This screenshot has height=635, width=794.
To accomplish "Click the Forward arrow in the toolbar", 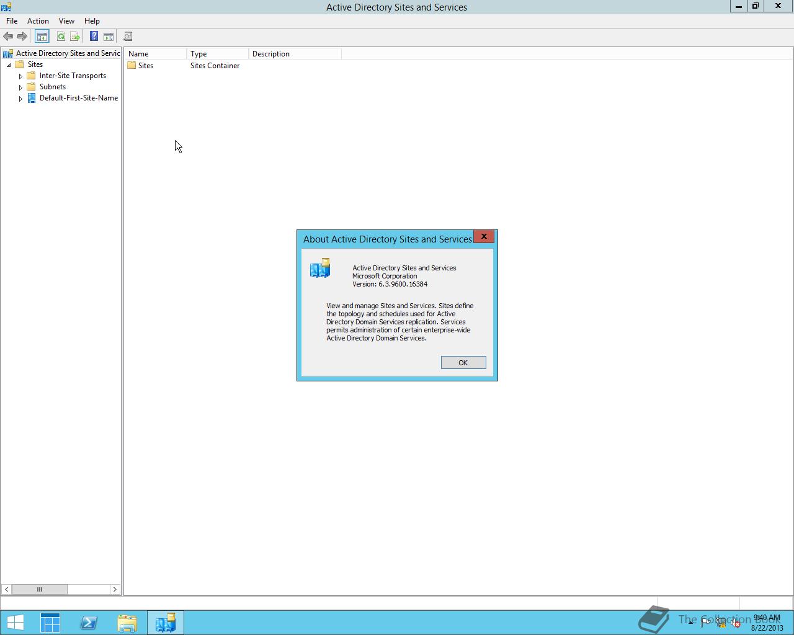I will (22, 37).
